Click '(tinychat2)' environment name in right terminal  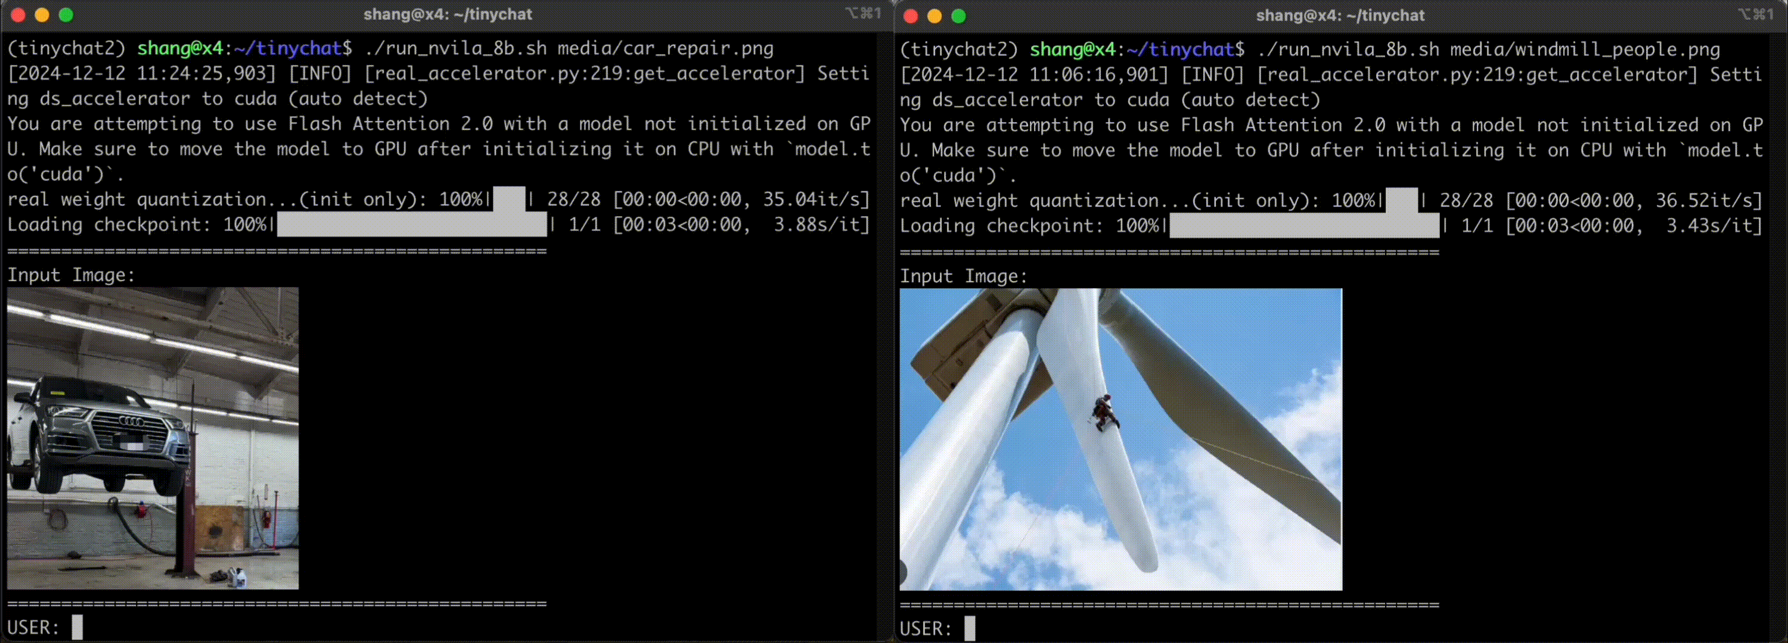(959, 50)
